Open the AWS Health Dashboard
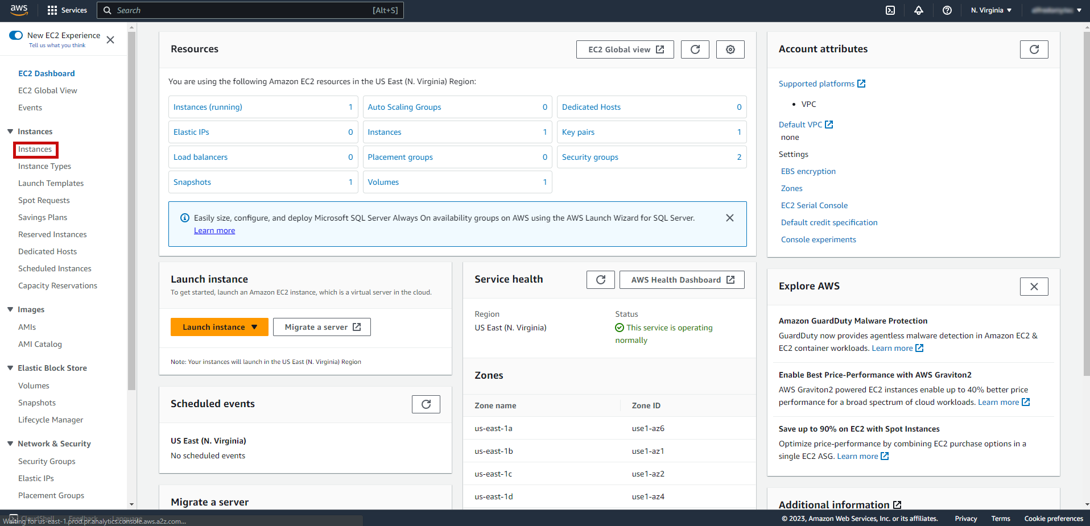 tap(682, 280)
